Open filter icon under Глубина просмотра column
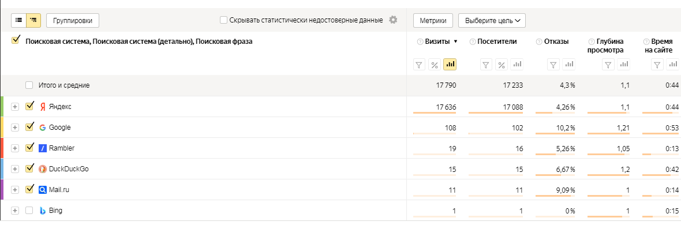681x225 pixels. (608, 65)
